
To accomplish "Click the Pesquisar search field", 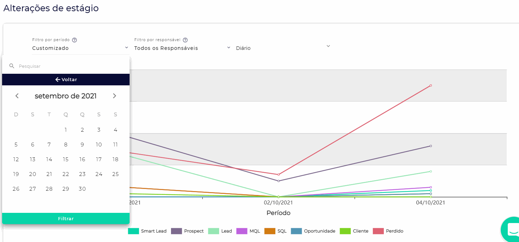I will [x=70, y=66].
